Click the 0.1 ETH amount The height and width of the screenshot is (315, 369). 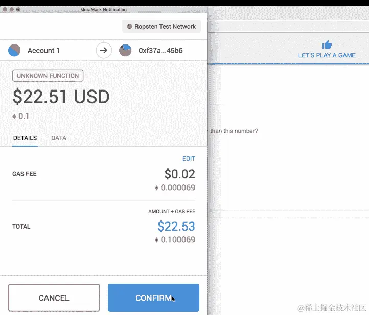(x=21, y=116)
